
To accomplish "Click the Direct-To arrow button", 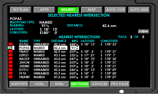I will (144, 32).
